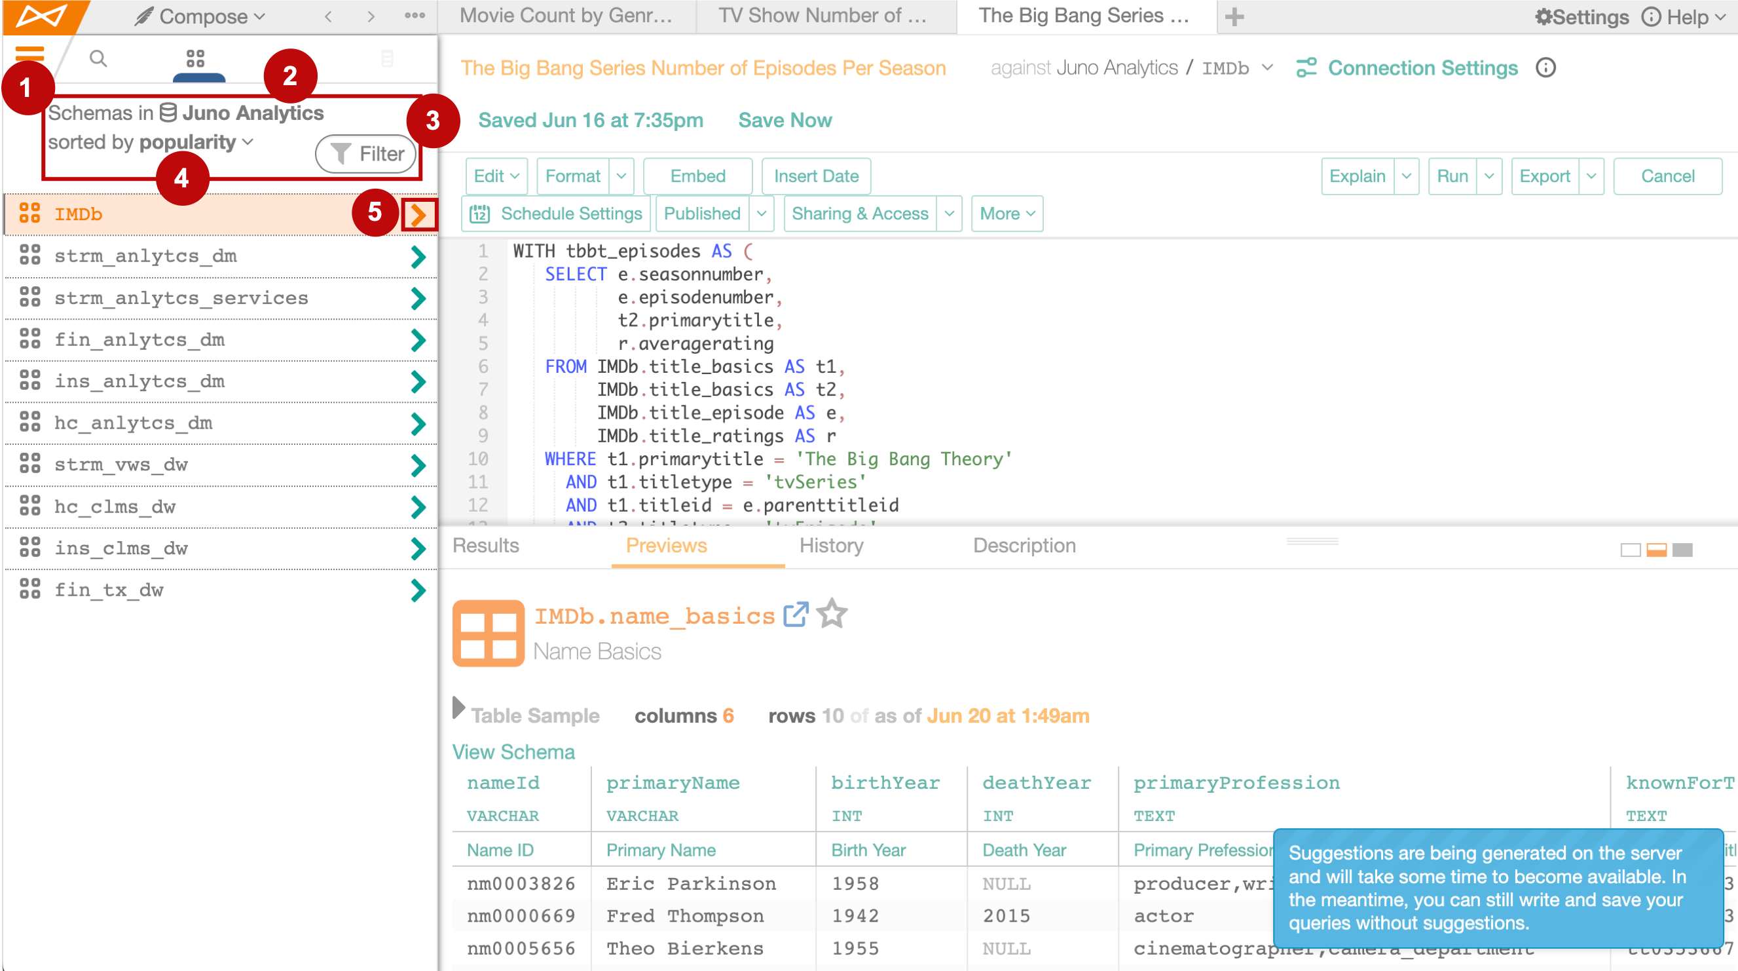Click the Cancel button
Screen dimensions: 1738x971
(x=1667, y=176)
